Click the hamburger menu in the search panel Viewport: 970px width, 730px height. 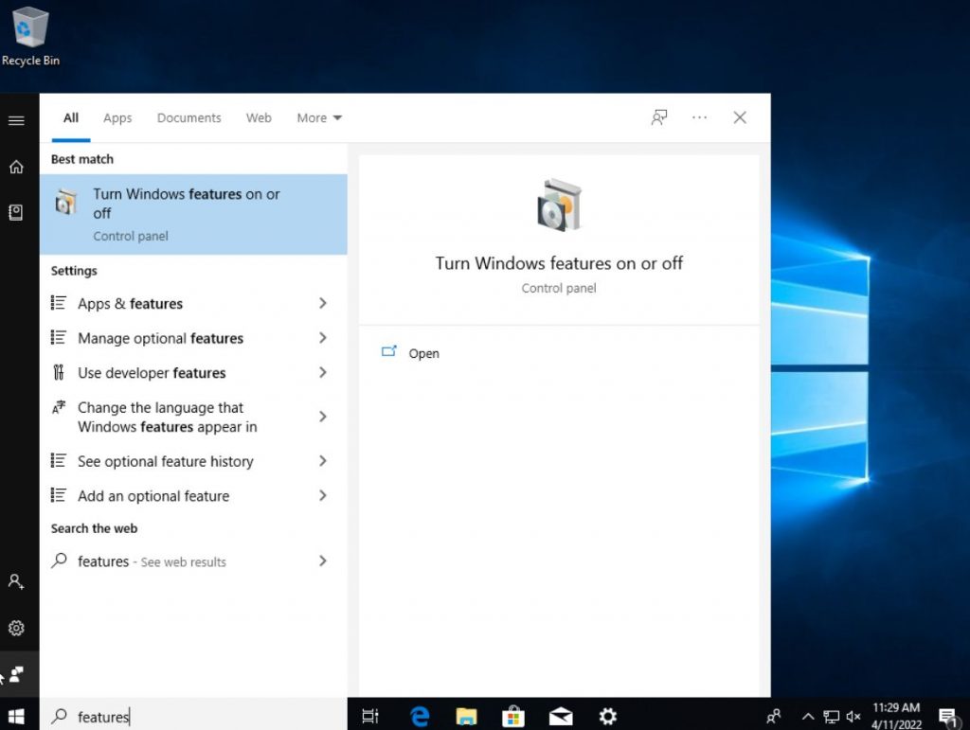[x=15, y=119]
